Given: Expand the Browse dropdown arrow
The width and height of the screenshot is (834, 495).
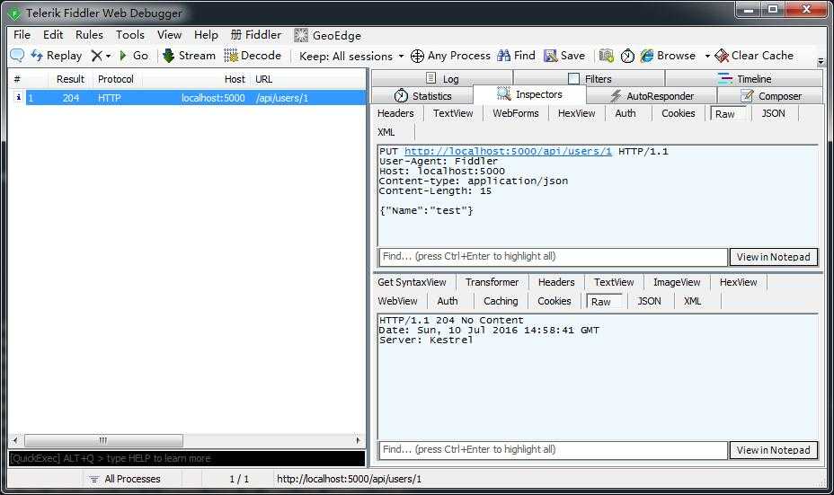Looking at the screenshot, I should [707, 56].
